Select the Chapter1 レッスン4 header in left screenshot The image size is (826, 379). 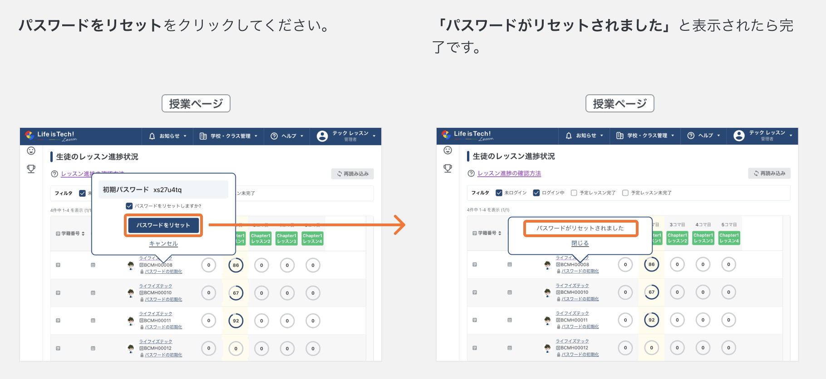[313, 238]
